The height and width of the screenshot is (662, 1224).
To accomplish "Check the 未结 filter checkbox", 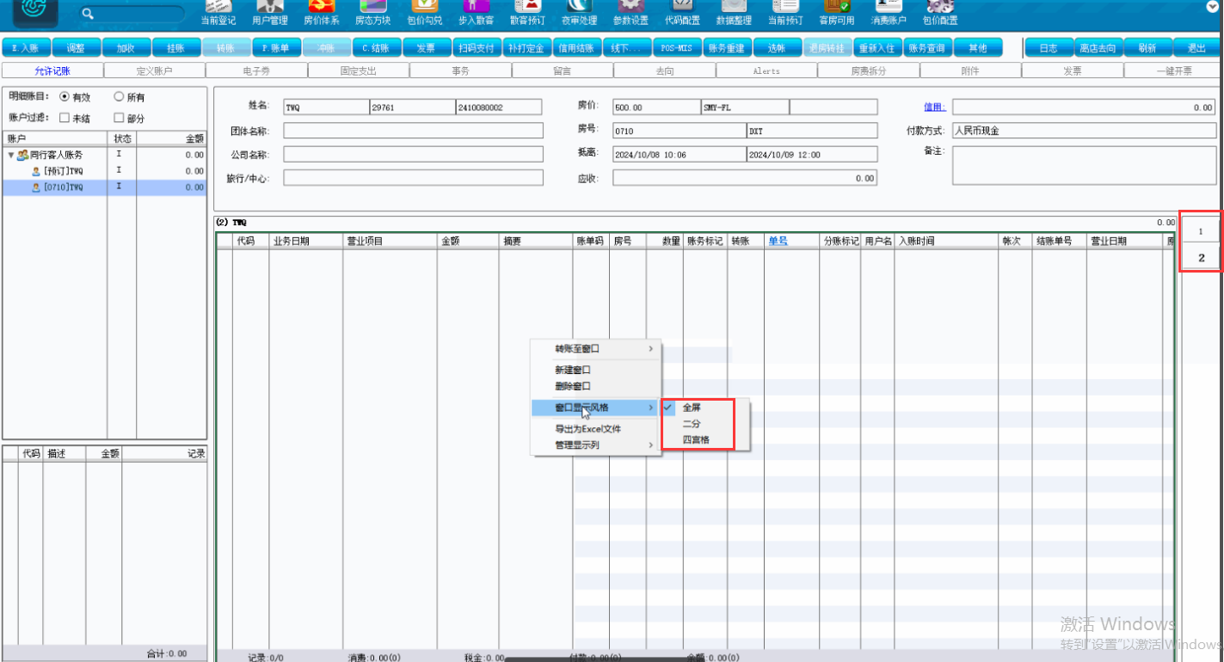I will 65,118.
